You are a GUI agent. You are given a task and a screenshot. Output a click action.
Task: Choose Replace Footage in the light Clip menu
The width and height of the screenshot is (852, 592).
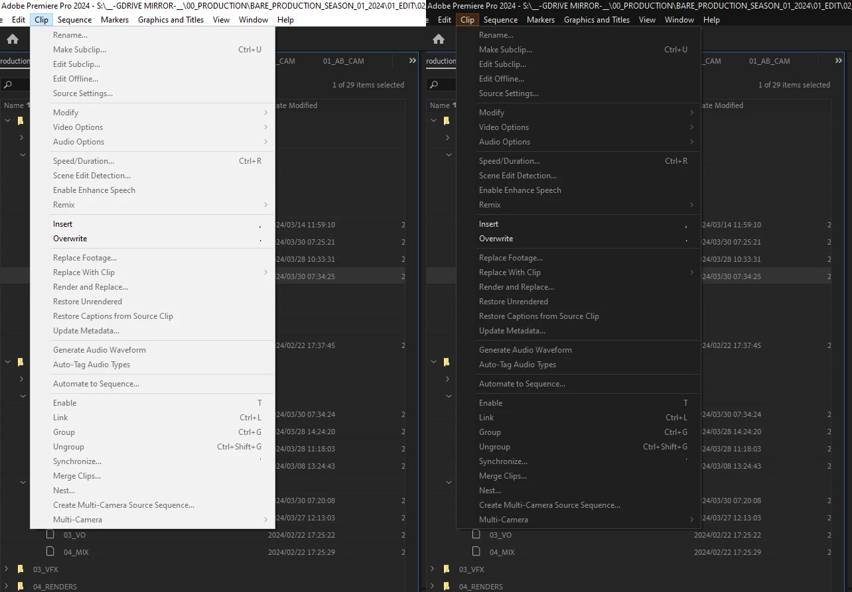153,258
